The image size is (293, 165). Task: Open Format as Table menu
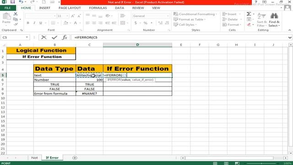[x=190, y=19]
